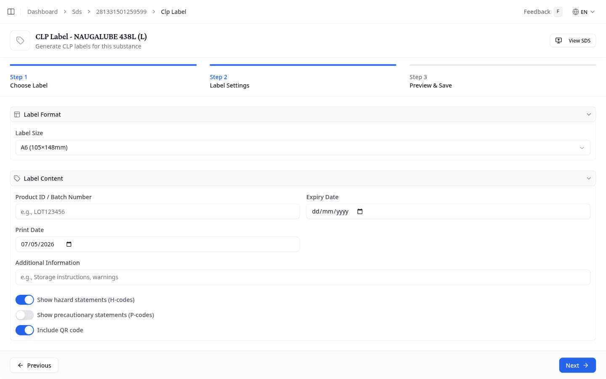Open Dashboard breadcrumb

pos(43,12)
